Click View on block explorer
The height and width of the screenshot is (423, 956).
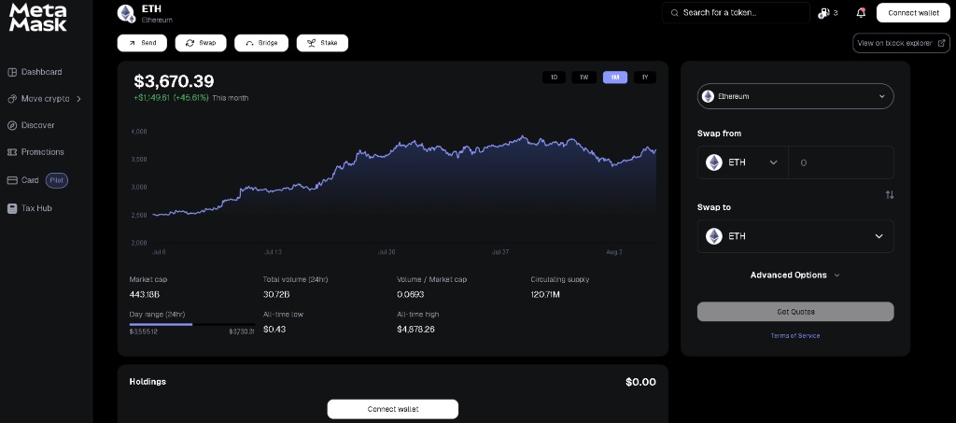pyautogui.click(x=901, y=43)
